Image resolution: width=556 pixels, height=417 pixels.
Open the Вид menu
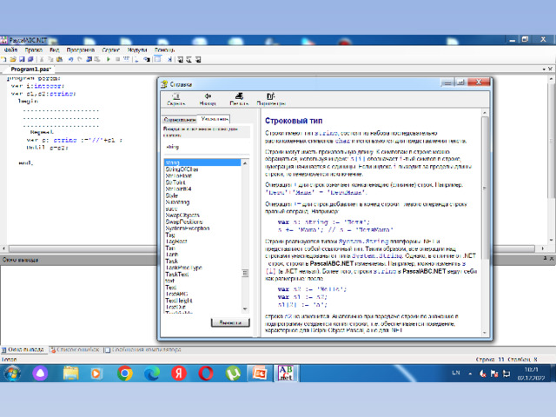[54, 50]
